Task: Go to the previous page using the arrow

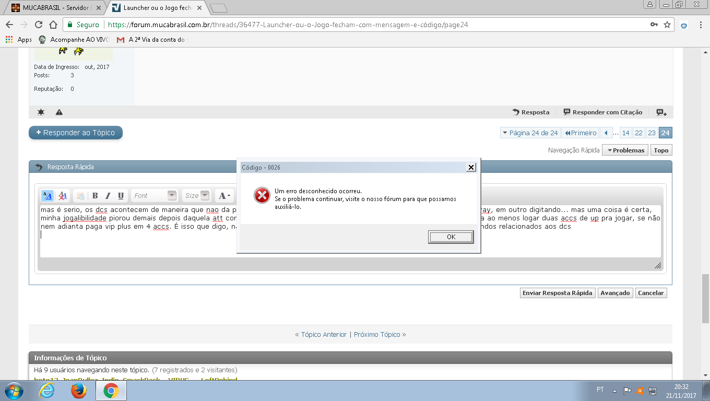Action: (x=606, y=133)
